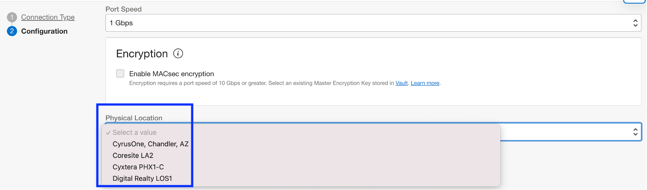The image size is (647, 190).
Task: Choose the Select a value placeholder option
Action: 134,133
